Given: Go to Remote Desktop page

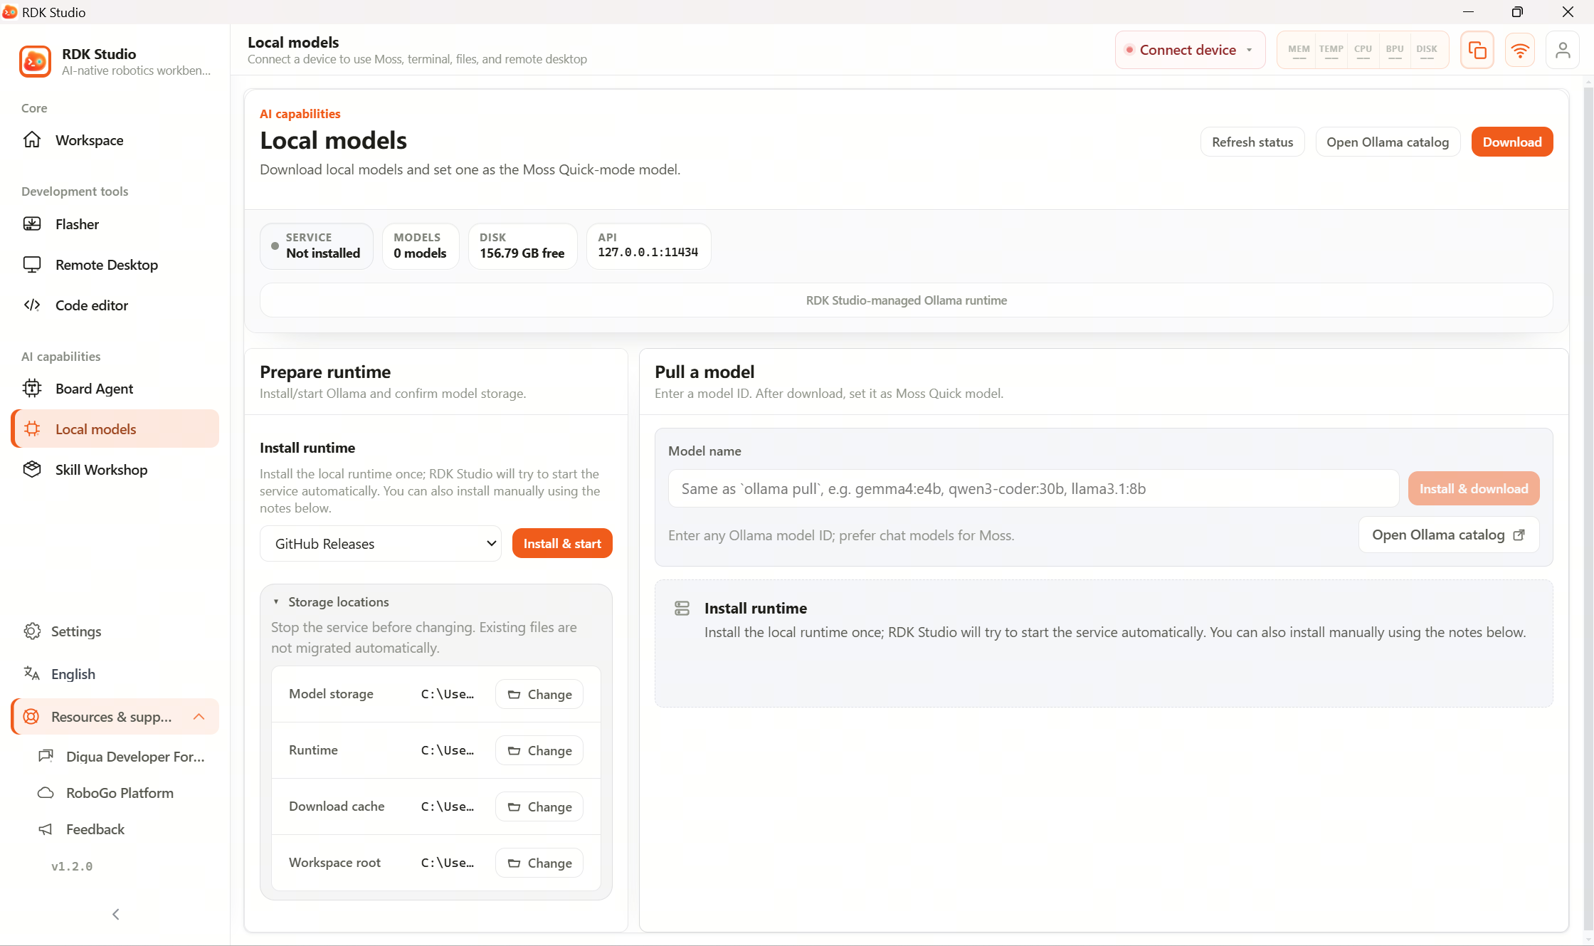Looking at the screenshot, I should click(115, 265).
